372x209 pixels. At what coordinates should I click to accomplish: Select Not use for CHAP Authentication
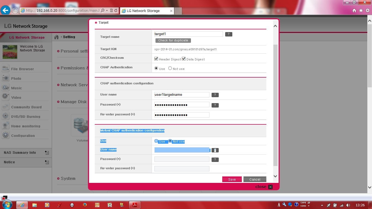coord(170,69)
